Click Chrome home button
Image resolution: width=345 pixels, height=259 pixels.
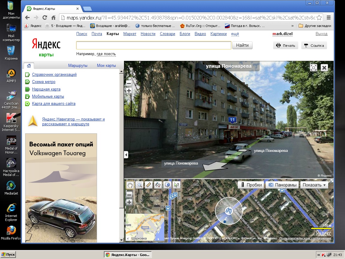coord(54,18)
